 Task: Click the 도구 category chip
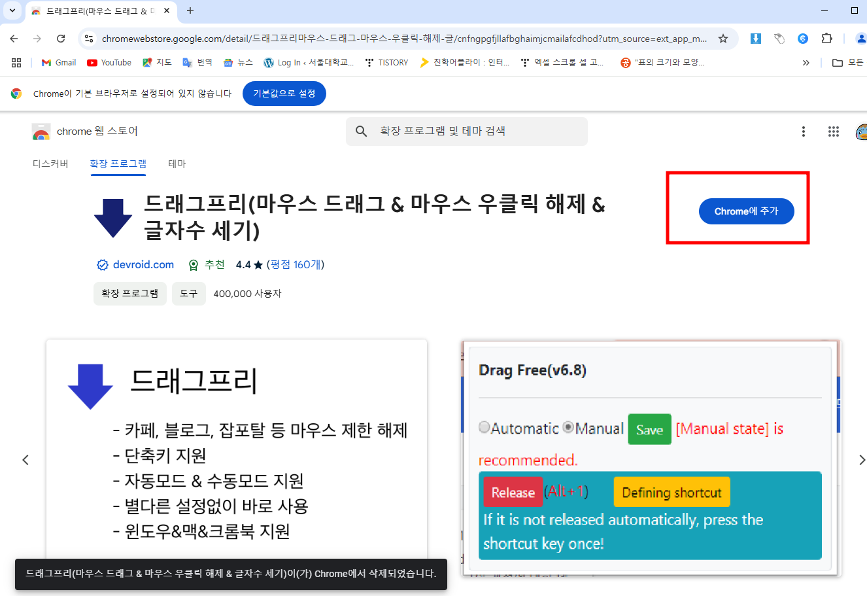(x=189, y=294)
